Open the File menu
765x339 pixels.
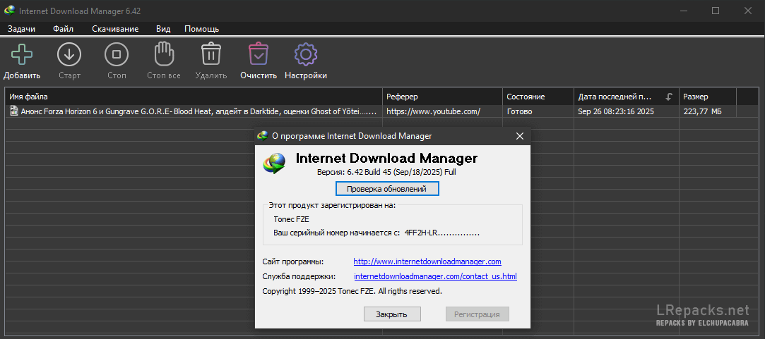[63, 29]
